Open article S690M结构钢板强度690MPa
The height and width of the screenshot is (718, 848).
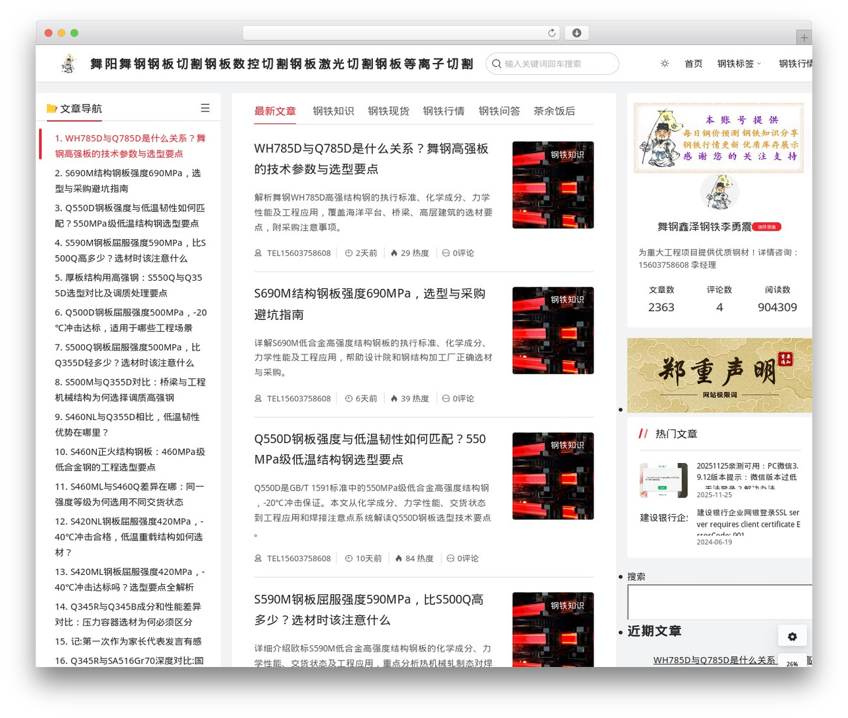[x=370, y=304]
